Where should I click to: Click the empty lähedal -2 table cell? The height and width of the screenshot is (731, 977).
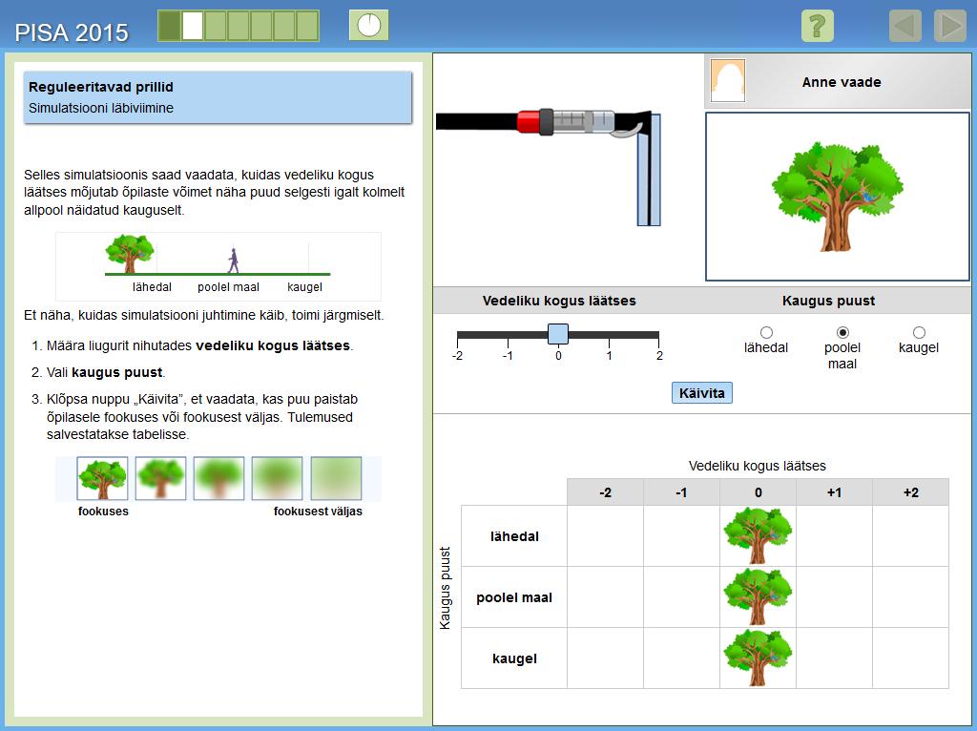pos(605,536)
